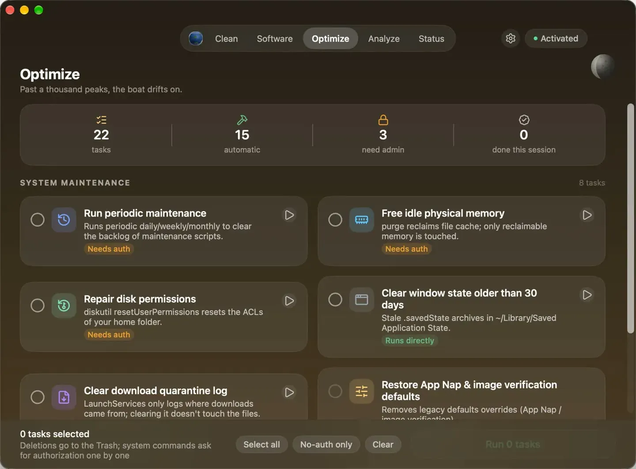
Task: Switch to the Clean tab
Action: tap(227, 38)
